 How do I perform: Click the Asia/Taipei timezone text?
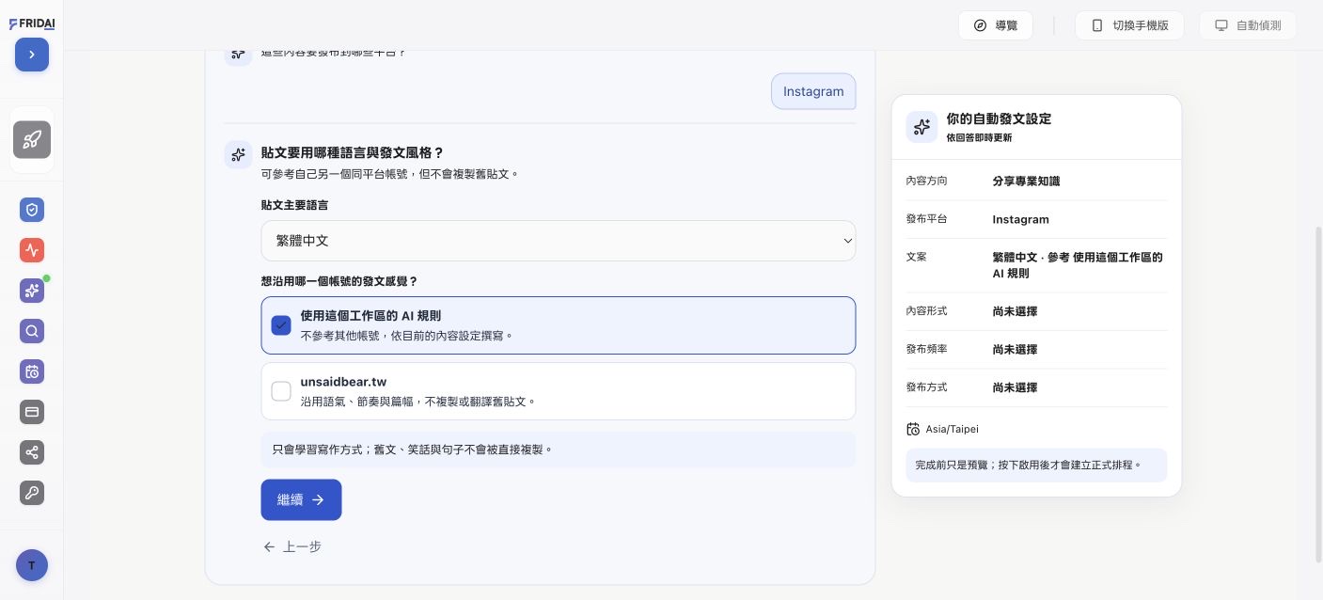(952, 429)
